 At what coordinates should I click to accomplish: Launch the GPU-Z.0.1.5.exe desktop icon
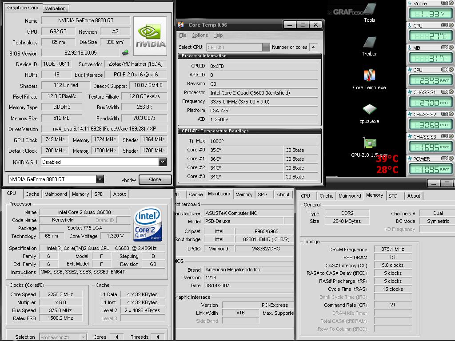pos(369,143)
